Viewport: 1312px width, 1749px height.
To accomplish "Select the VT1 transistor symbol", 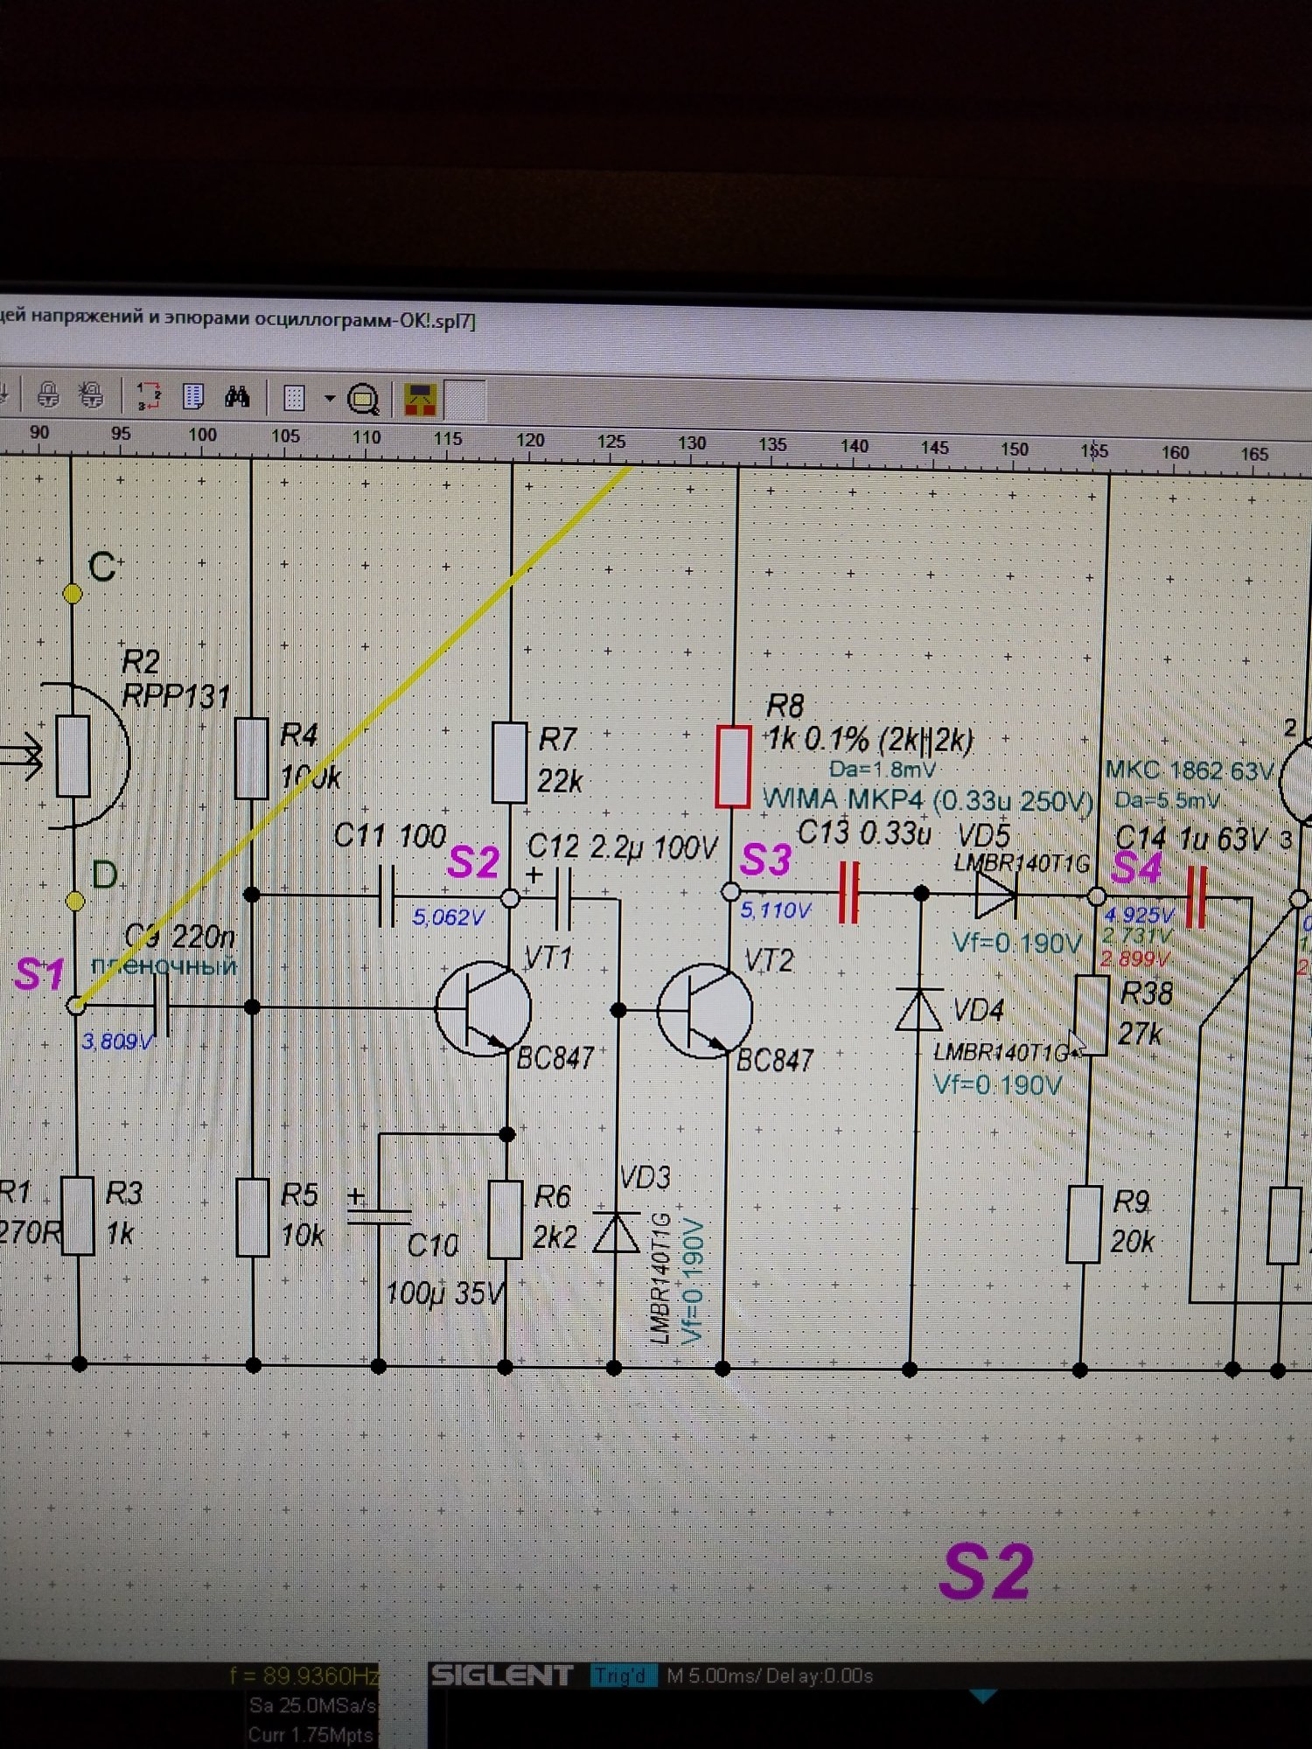I will tap(483, 1007).
